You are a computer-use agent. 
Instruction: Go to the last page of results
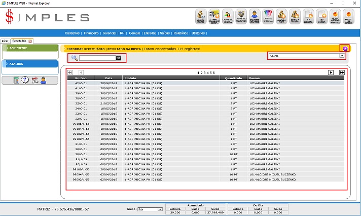coord(342,73)
